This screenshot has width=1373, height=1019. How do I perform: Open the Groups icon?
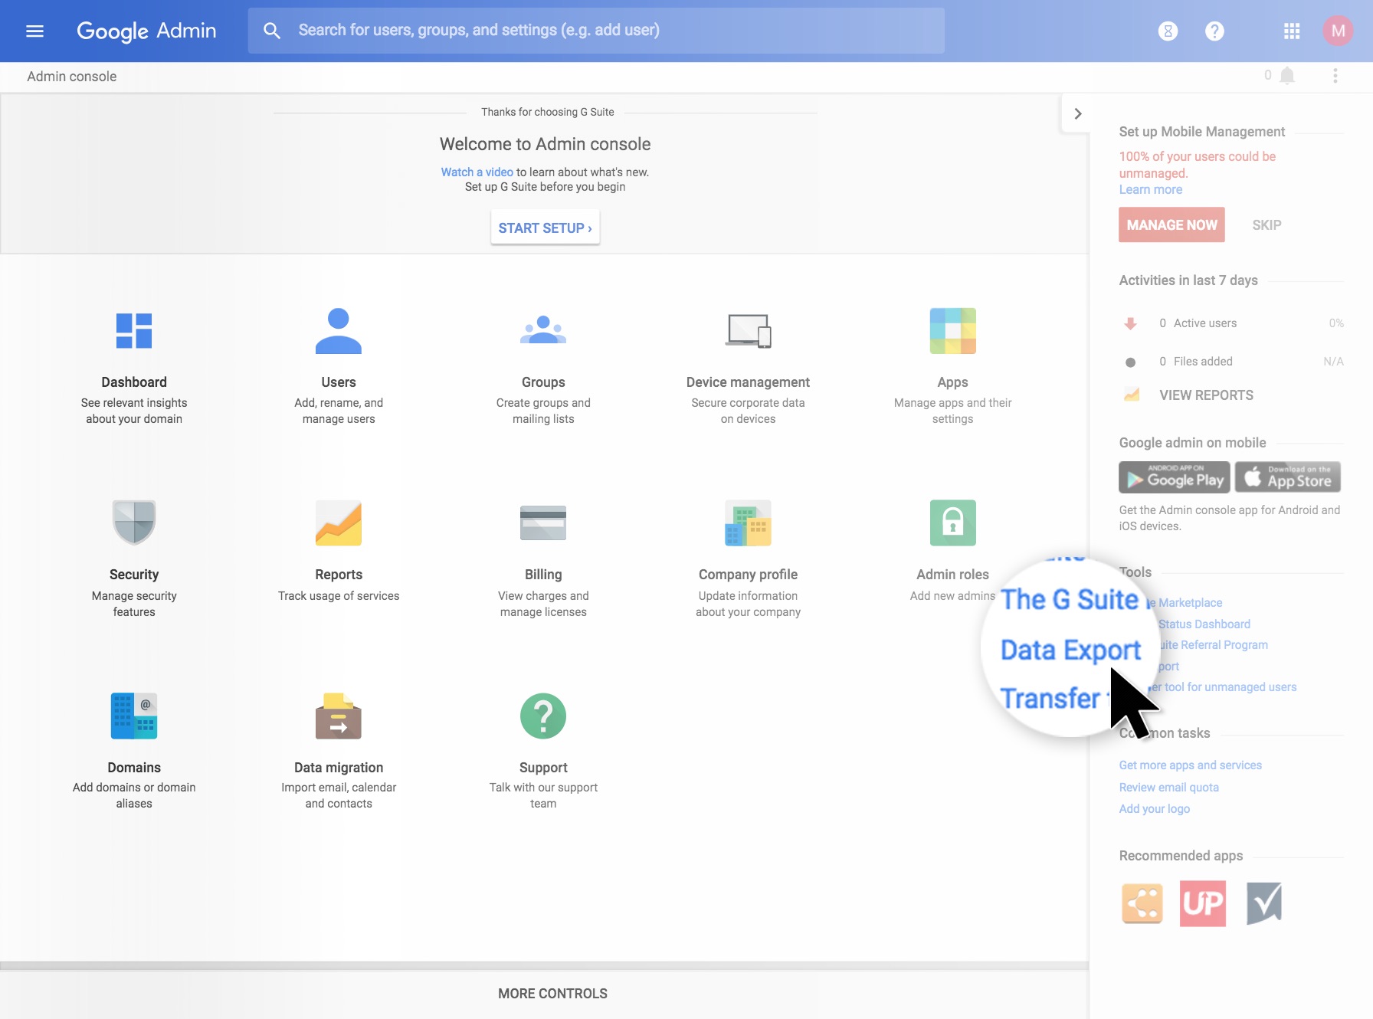tap(543, 331)
